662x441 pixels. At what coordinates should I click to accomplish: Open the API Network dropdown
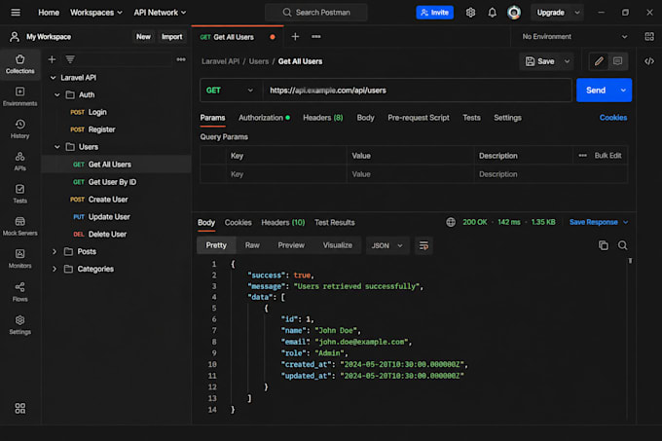pyautogui.click(x=160, y=13)
